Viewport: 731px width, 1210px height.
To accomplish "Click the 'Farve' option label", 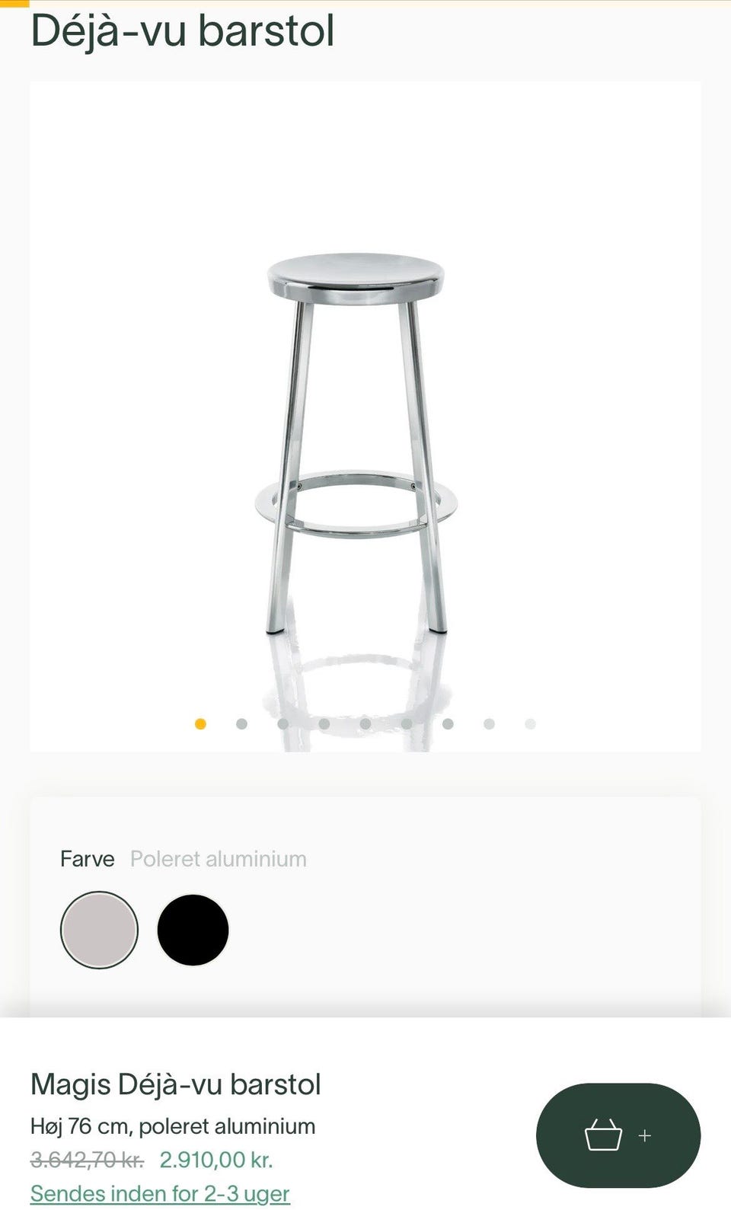I will [87, 859].
